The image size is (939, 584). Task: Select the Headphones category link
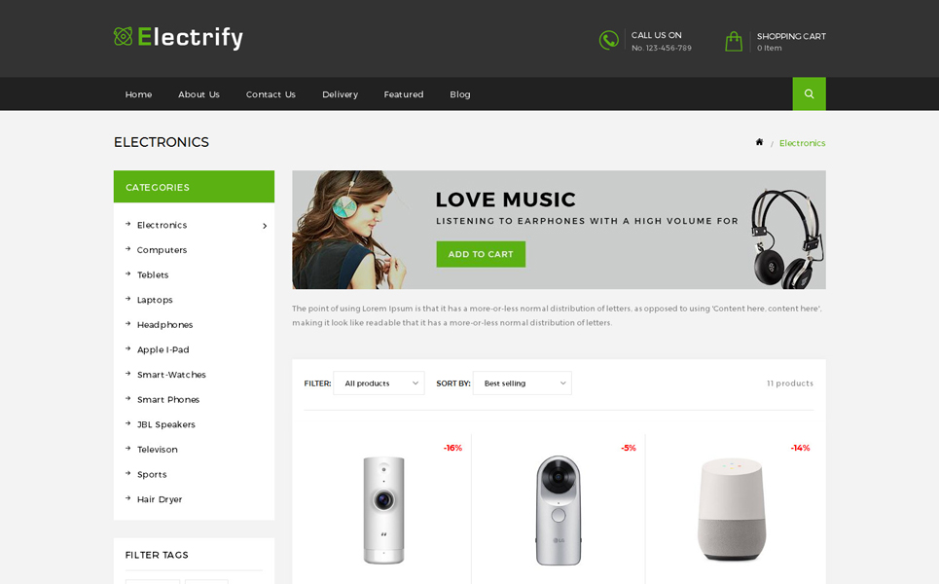[164, 325]
